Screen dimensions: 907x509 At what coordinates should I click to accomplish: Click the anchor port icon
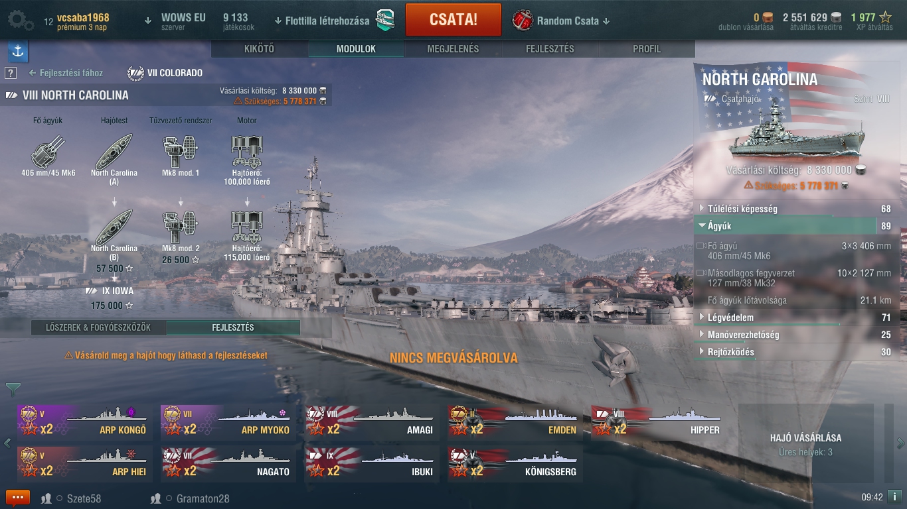[18, 52]
